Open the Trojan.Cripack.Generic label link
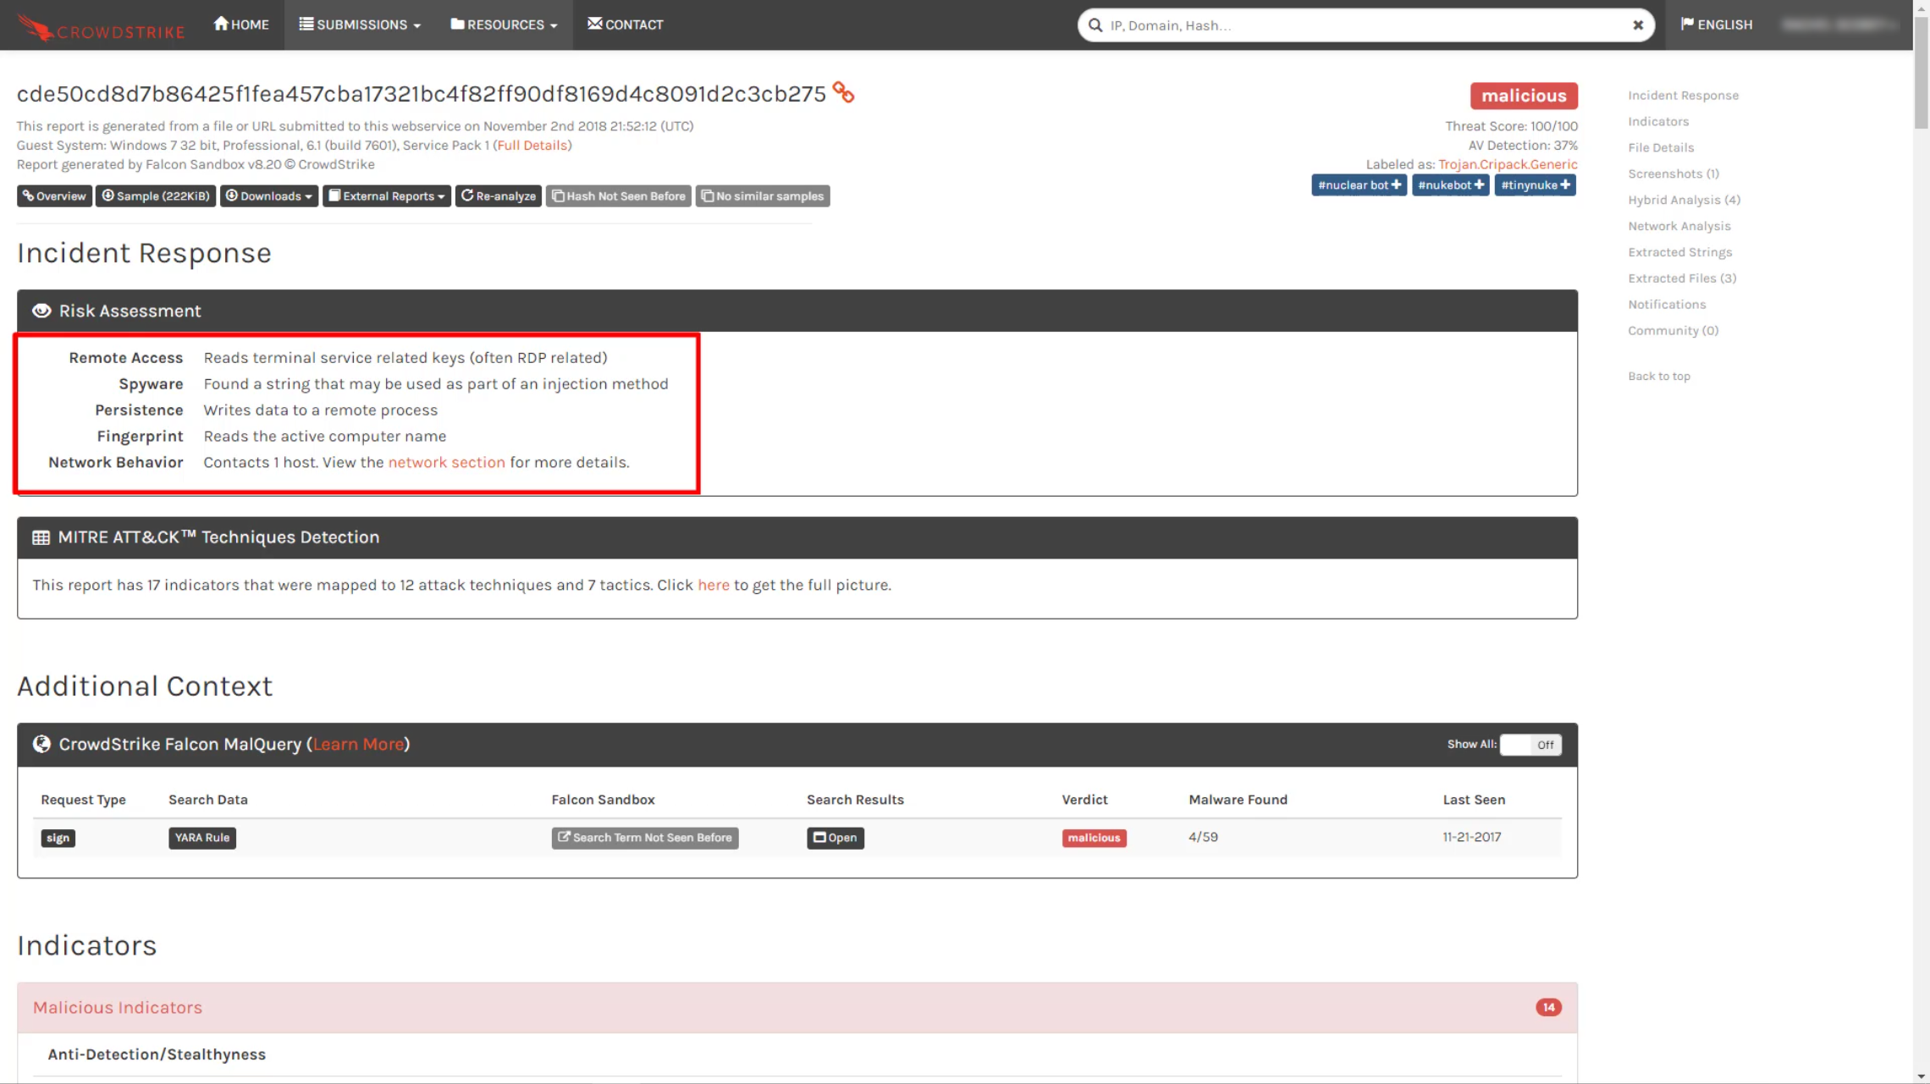This screenshot has height=1084, width=1930. coord(1508,164)
